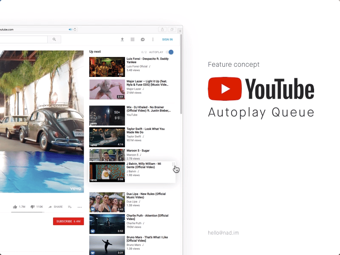The image size is (340, 255).
Task: Click the hello@nad.im email text
Action: click(x=224, y=232)
